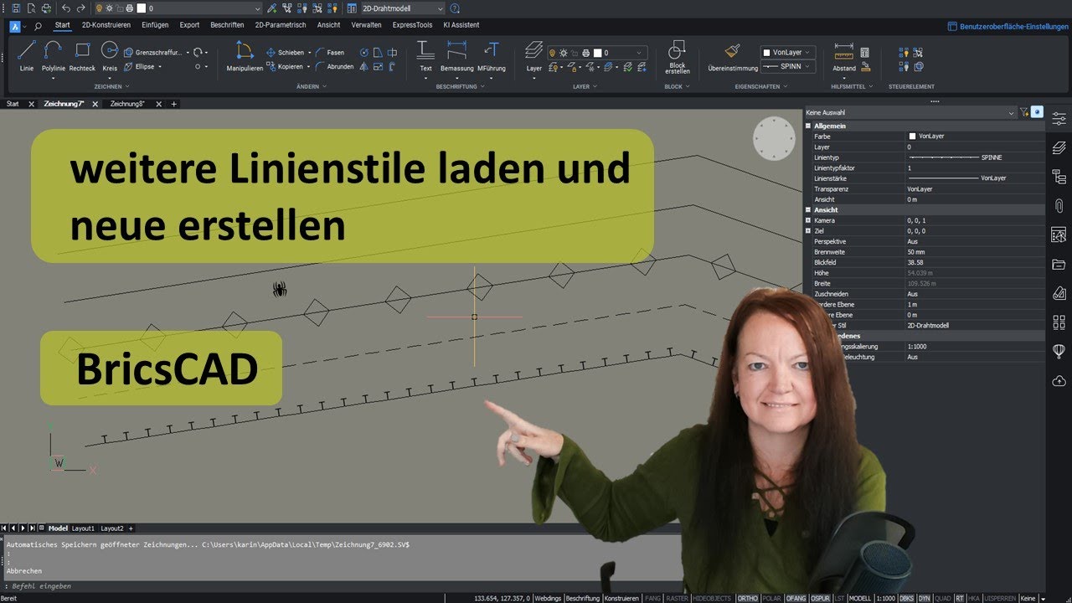
Task: Open the balloon icon in right sidebar
Action: coord(1059,351)
